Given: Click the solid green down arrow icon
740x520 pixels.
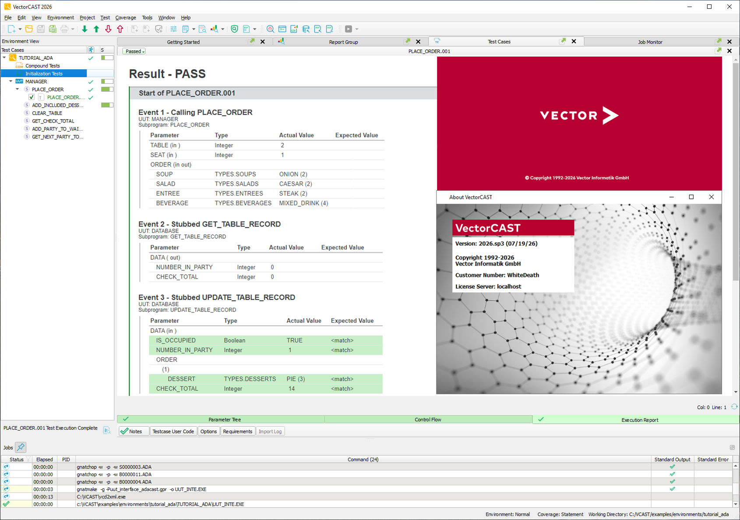Looking at the screenshot, I should [85, 29].
